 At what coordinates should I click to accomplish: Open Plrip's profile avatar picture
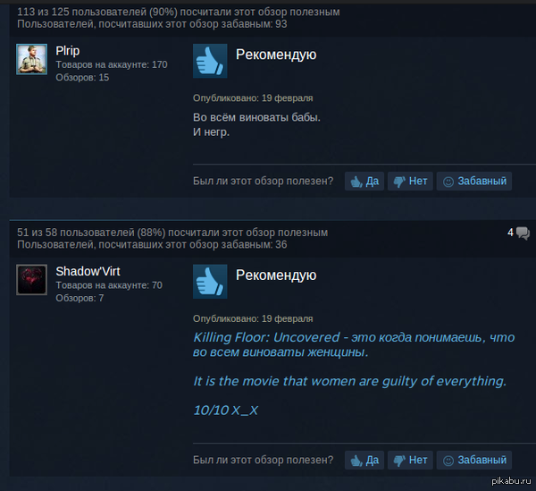(32, 59)
